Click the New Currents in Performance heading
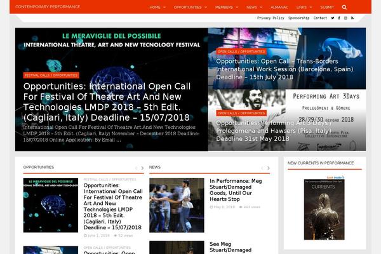 pos(321,163)
